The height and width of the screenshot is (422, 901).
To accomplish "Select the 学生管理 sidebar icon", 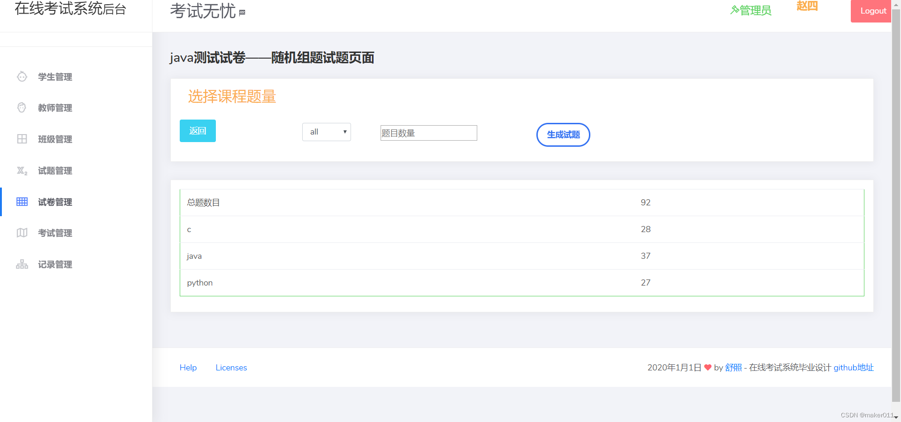I will click(x=22, y=76).
